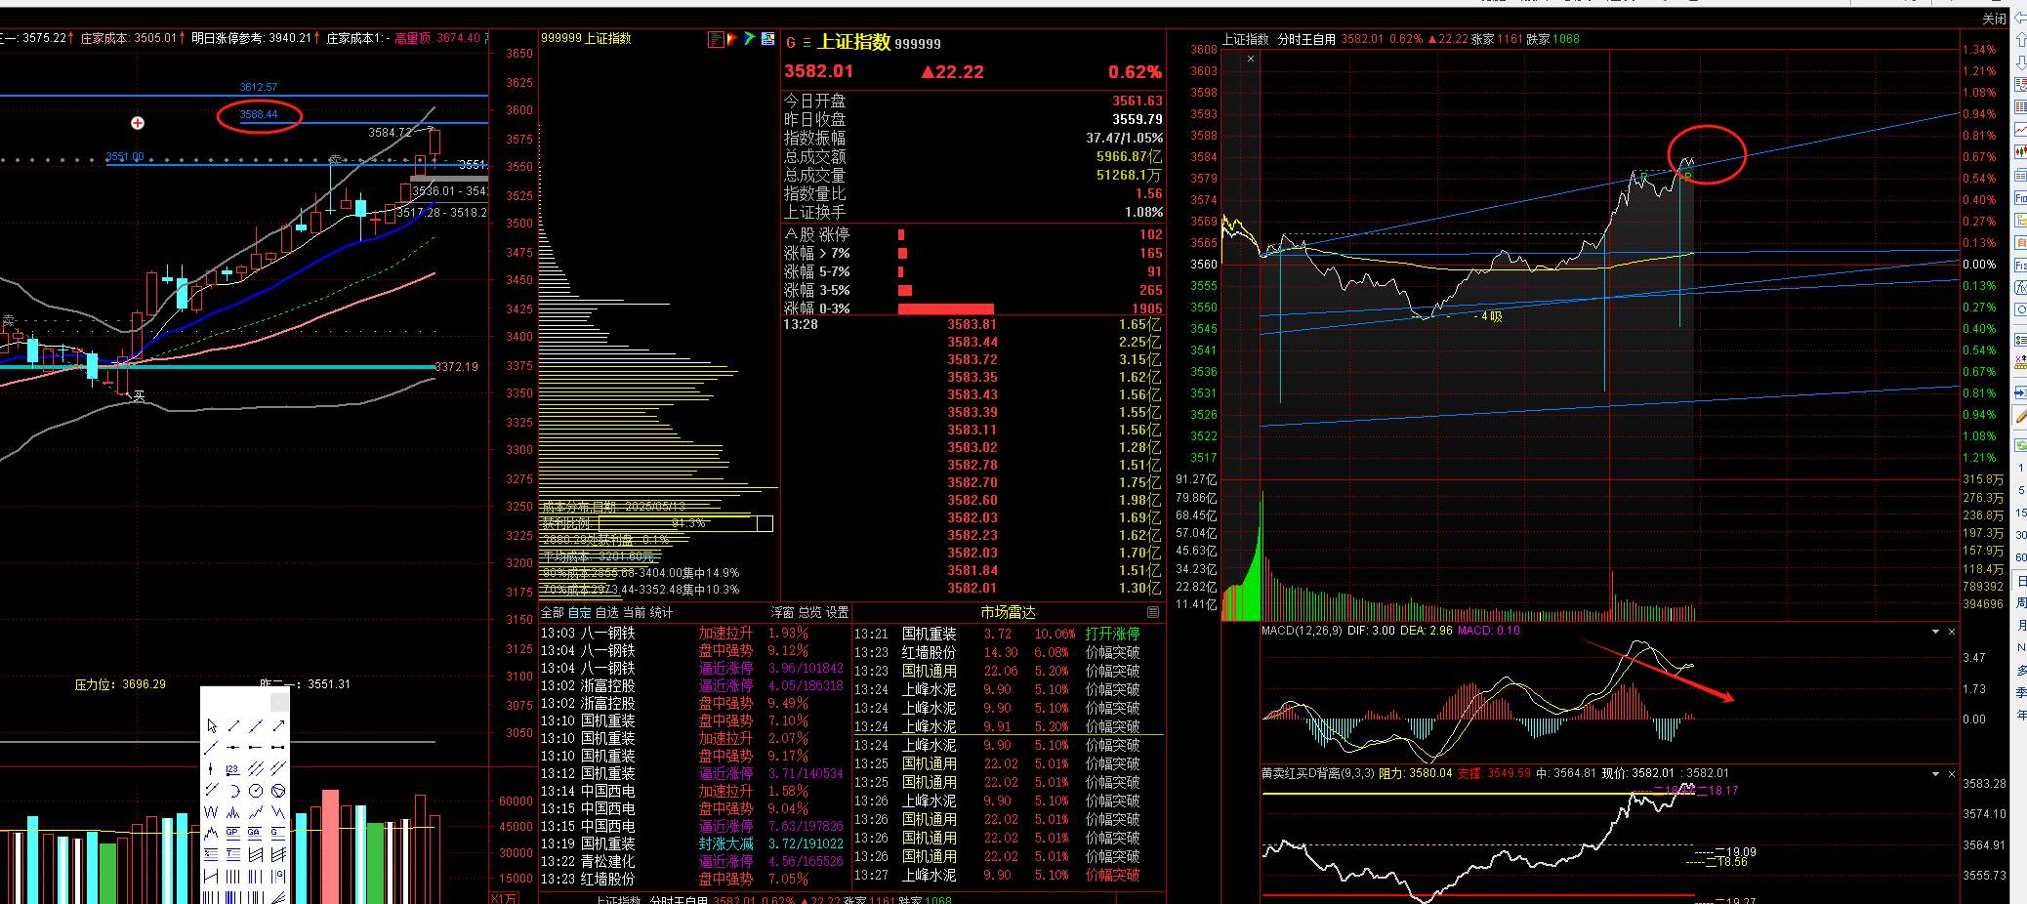This screenshot has height=904, width=2027.
Task: Select the arc drawing tool
Action: 233,791
